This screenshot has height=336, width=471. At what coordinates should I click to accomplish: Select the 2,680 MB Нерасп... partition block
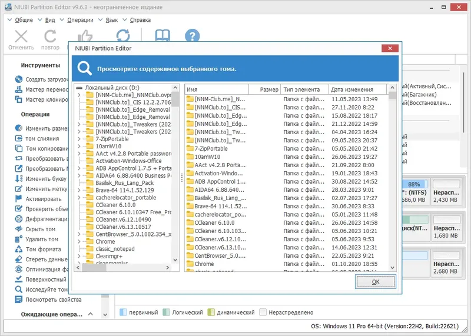click(446, 264)
